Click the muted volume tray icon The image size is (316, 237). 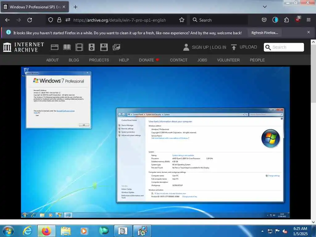point(285,231)
